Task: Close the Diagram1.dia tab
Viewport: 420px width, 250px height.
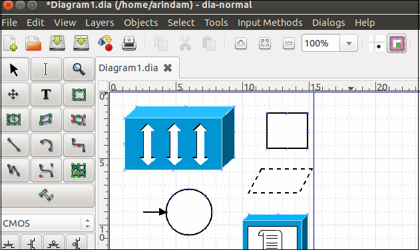Action: [168, 68]
